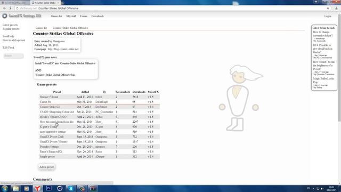Screen dimensions: 341x192
Task: Open the Sharper+Vibrant preset
Action: pyautogui.click(x=49, y=97)
